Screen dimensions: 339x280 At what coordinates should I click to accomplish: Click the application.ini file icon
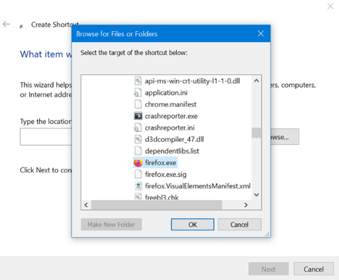point(138,93)
